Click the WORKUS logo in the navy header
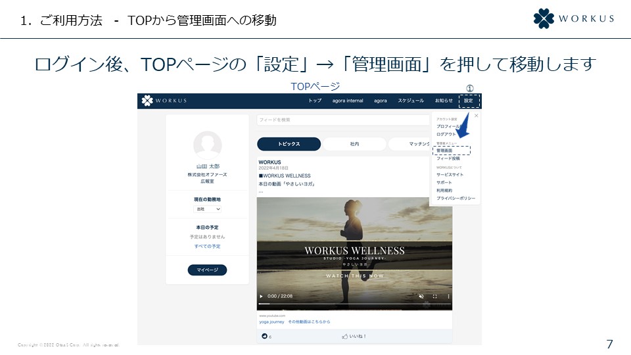This screenshot has height=355, width=631. click(164, 101)
